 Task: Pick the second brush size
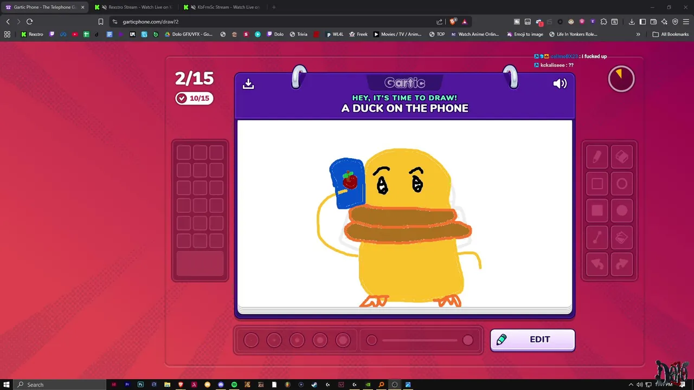tap(274, 340)
